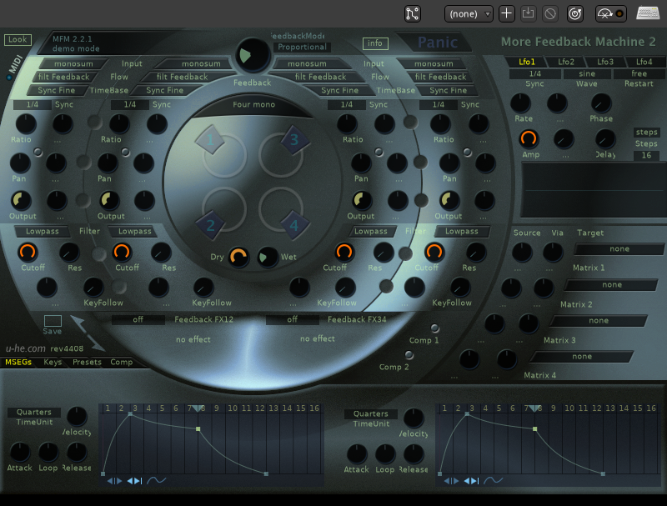Viewport: 667px width, 506px height.
Task: Select delay line 3 diamond button
Action: 293,139
